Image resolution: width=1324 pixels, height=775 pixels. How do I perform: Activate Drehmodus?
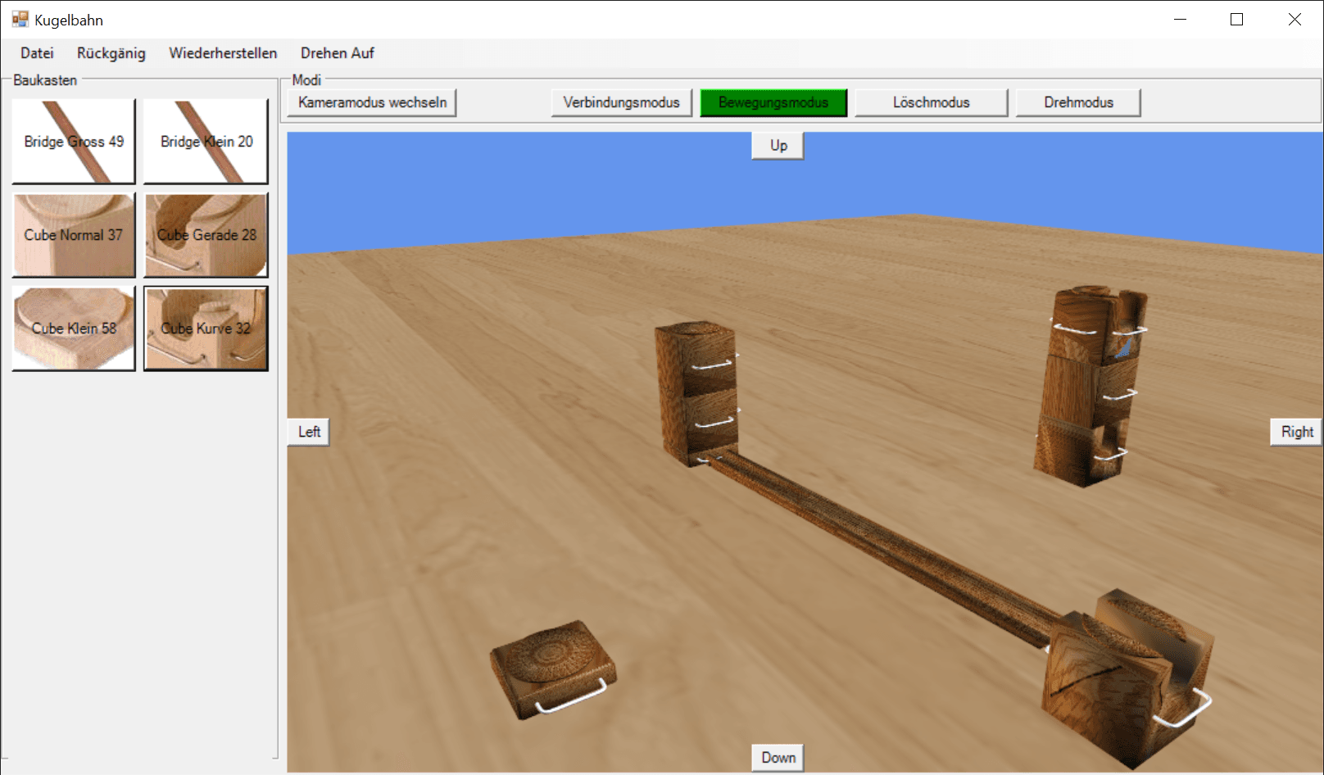pos(1078,102)
